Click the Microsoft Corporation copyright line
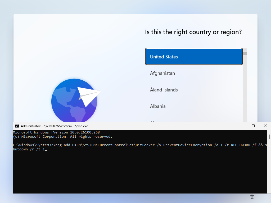The height and width of the screenshot is (203, 271). [62, 137]
